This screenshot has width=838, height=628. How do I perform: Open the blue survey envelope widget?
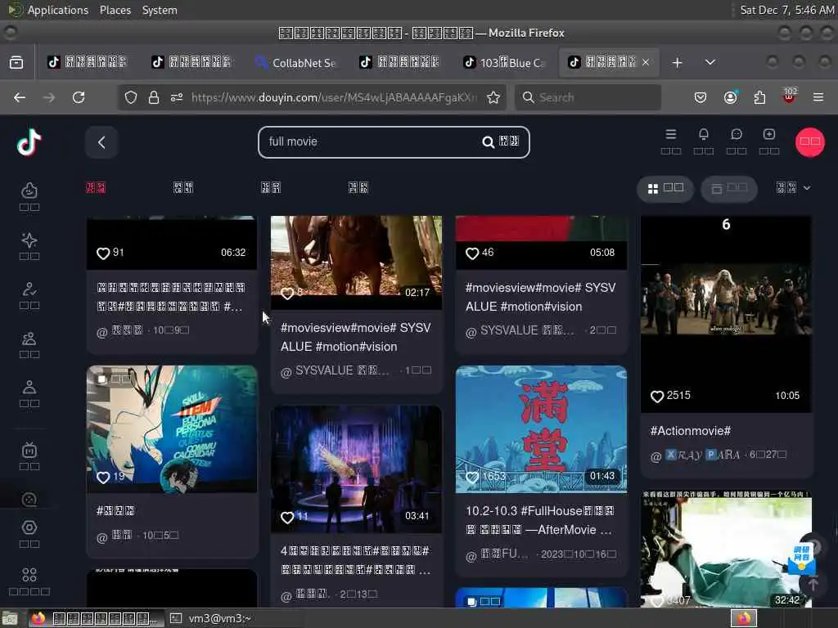click(800, 558)
